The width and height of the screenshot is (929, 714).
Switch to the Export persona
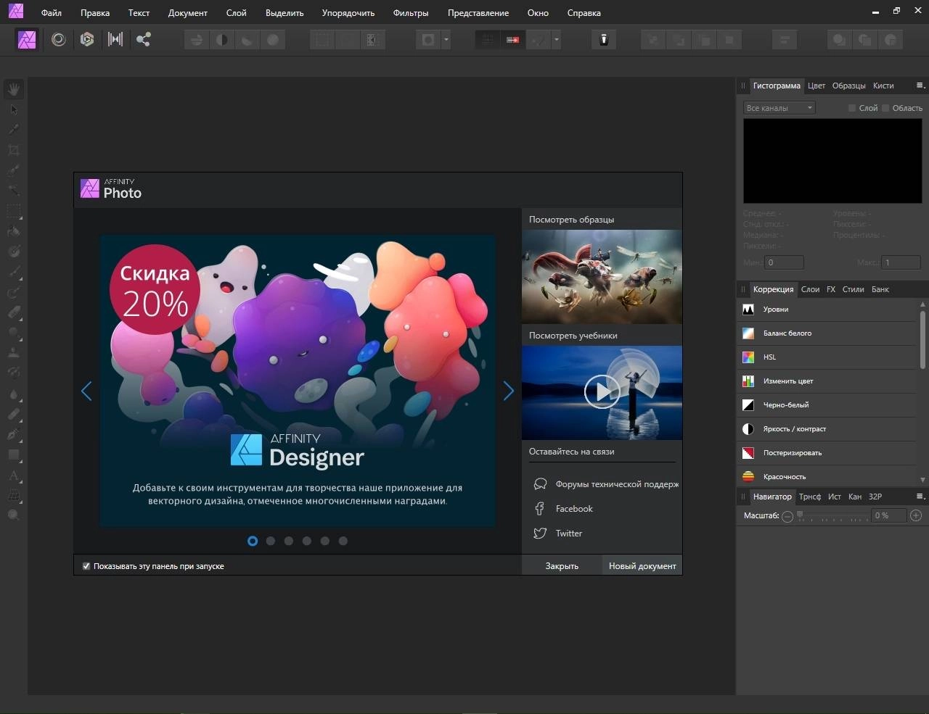click(x=144, y=39)
